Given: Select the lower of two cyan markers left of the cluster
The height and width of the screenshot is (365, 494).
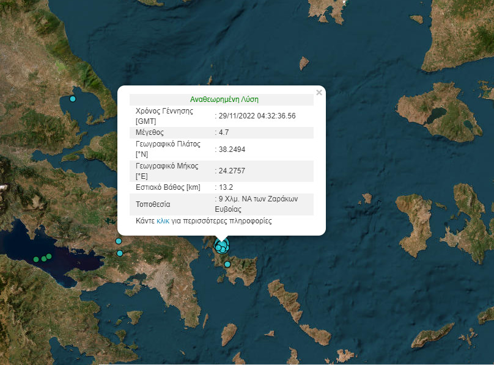Looking at the screenshot, I should 120,253.
